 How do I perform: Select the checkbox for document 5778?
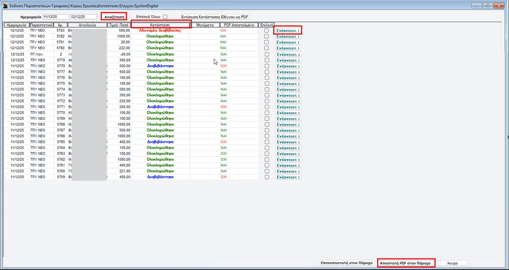tap(266, 66)
